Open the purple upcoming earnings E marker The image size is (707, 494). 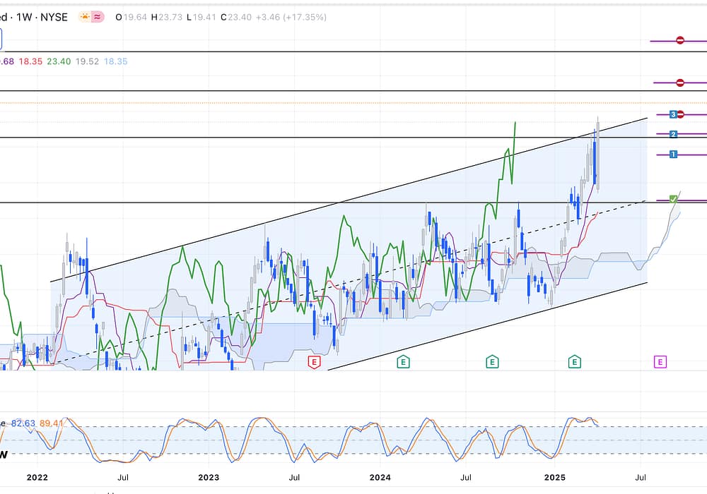tap(659, 362)
